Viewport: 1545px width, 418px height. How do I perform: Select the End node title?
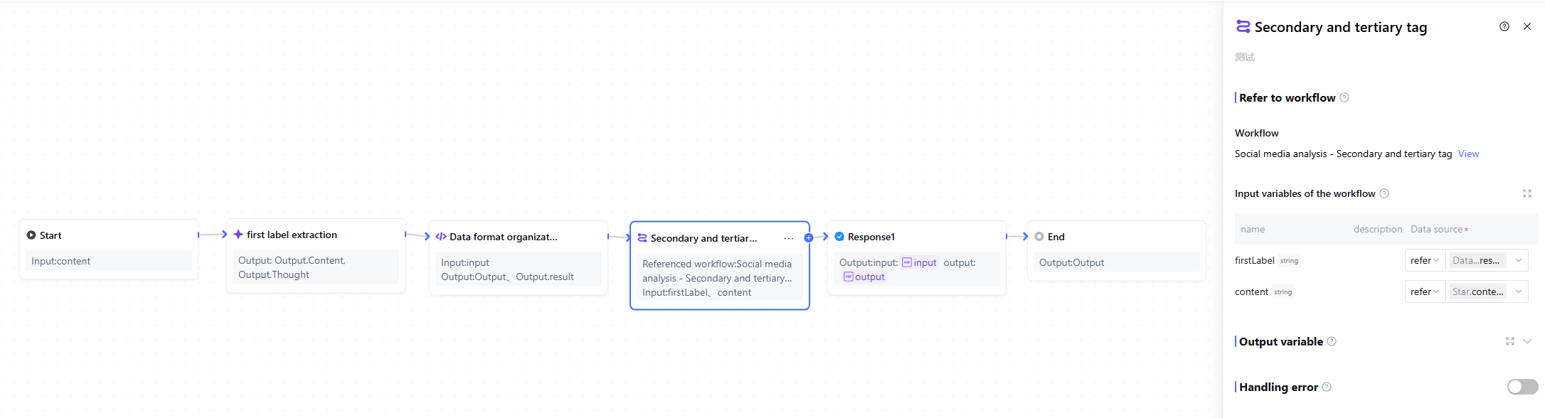coord(1056,237)
